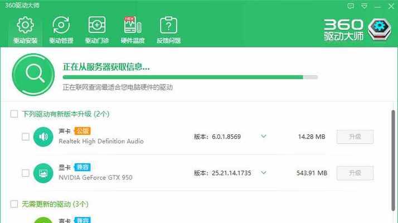This screenshot has width=398, height=223.
Task: Open the title bar dropdown menu icon
Action: click(364, 6)
